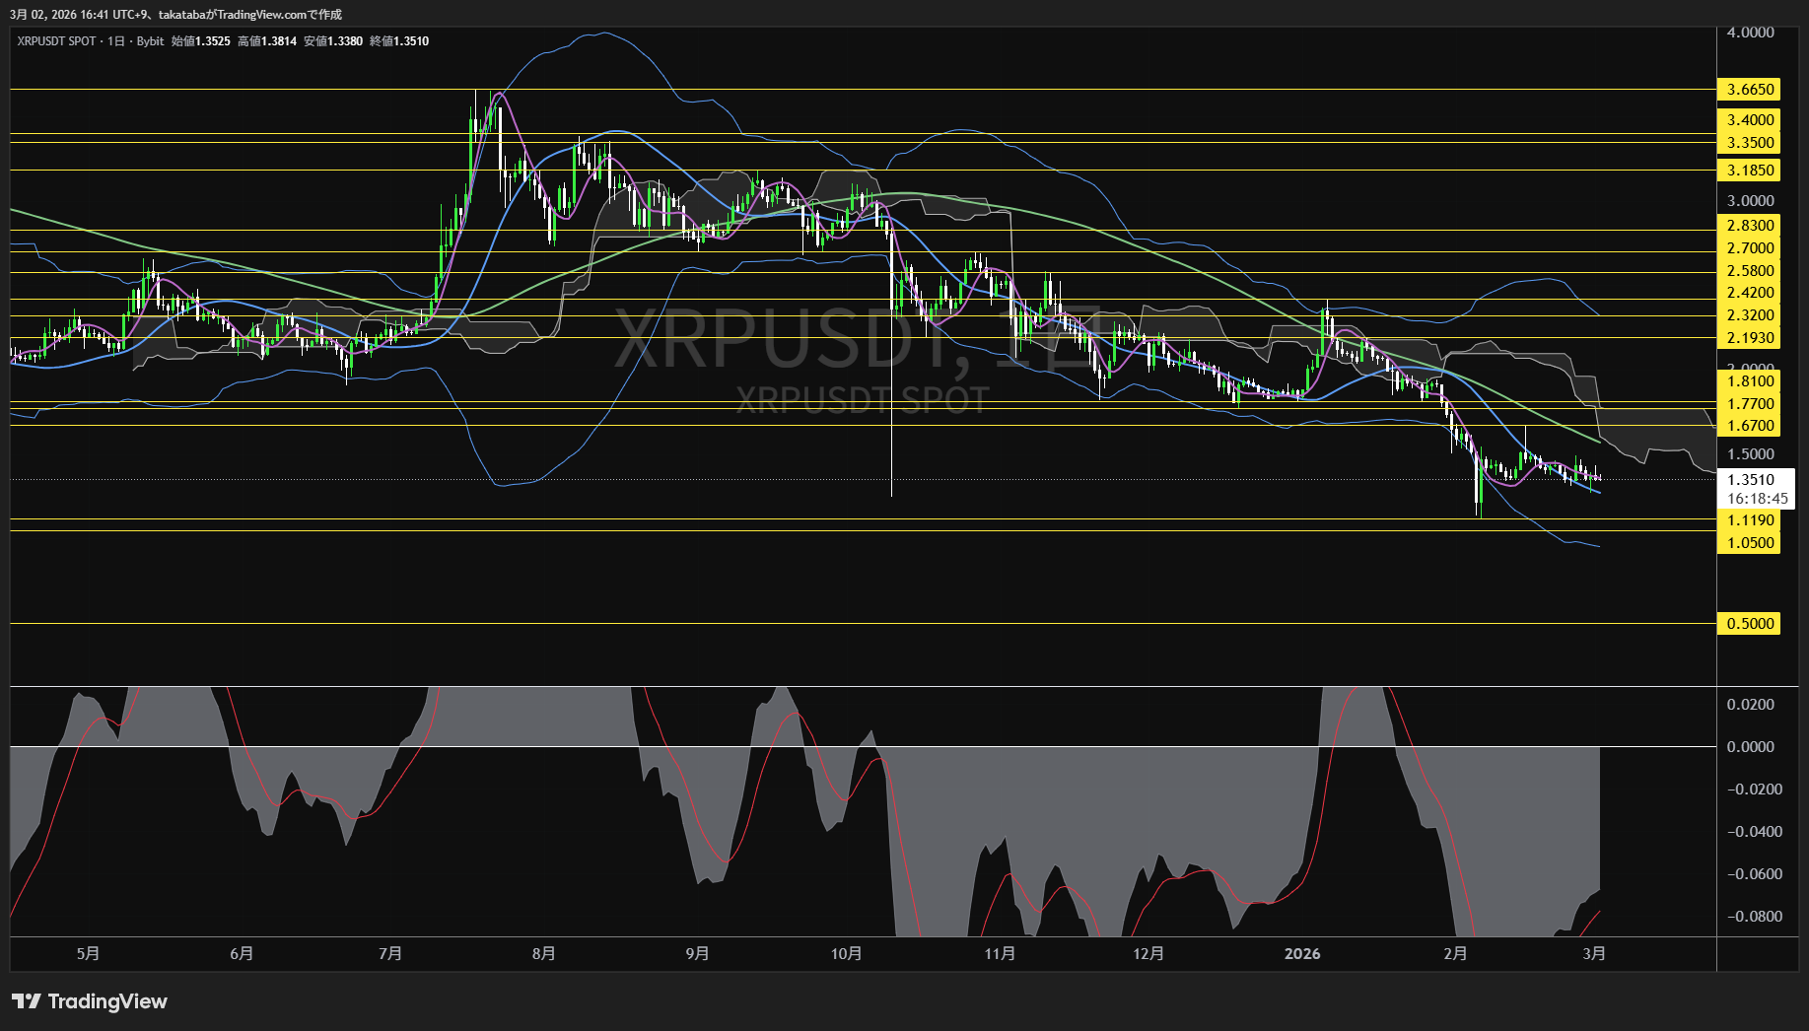This screenshot has width=1809, height=1031.
Task: Click the 2.8300 price level label
Action: point(1749,226)
